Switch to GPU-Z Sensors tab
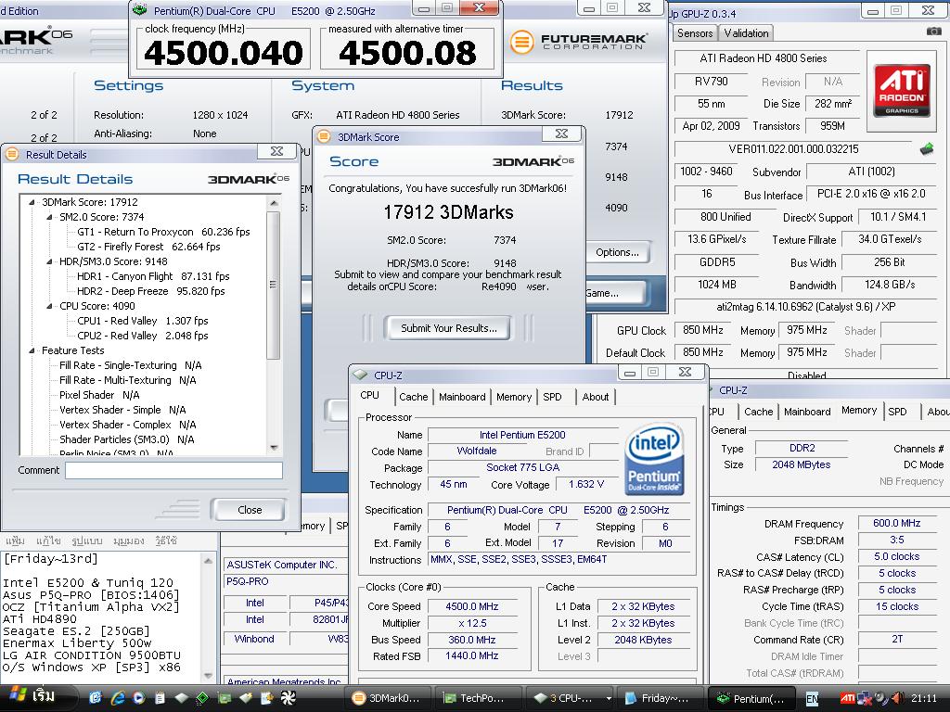 [695, 32]
